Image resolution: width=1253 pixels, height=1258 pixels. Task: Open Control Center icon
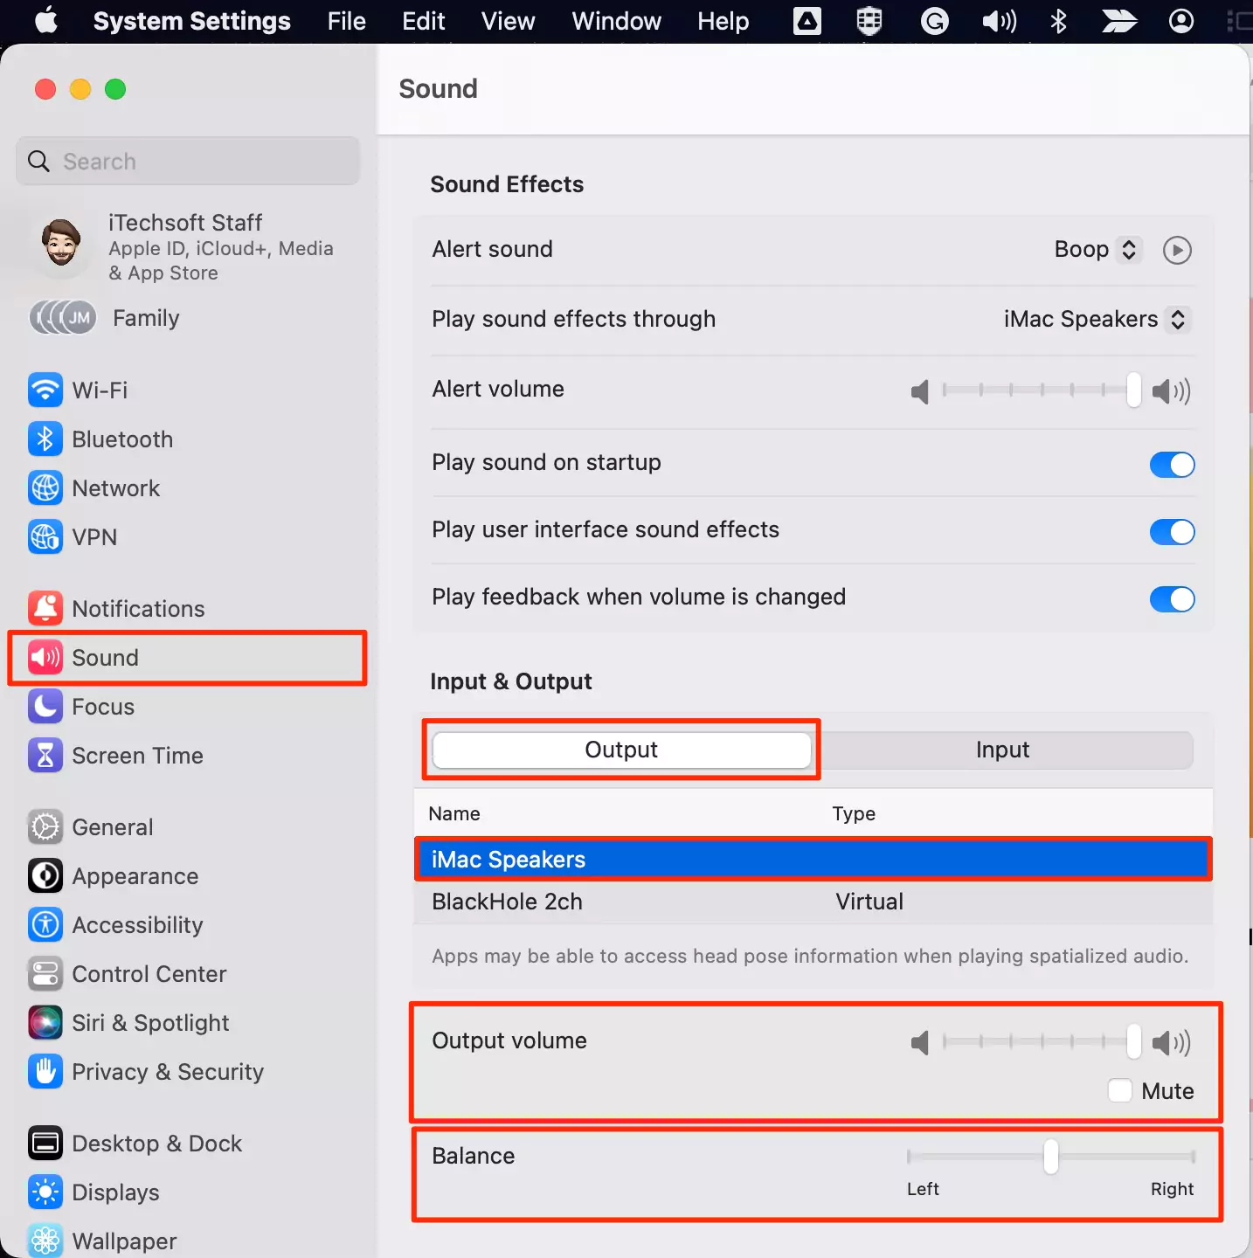pyautogui.click(x=45, y=973)
